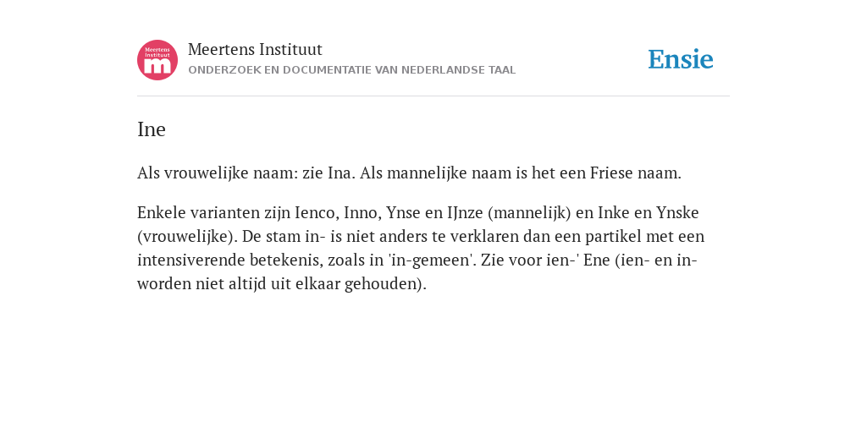Click the word Ene after 'Zie voor ien-'
The width and height of the screenshot is (867, 433).
pos(597,260)
